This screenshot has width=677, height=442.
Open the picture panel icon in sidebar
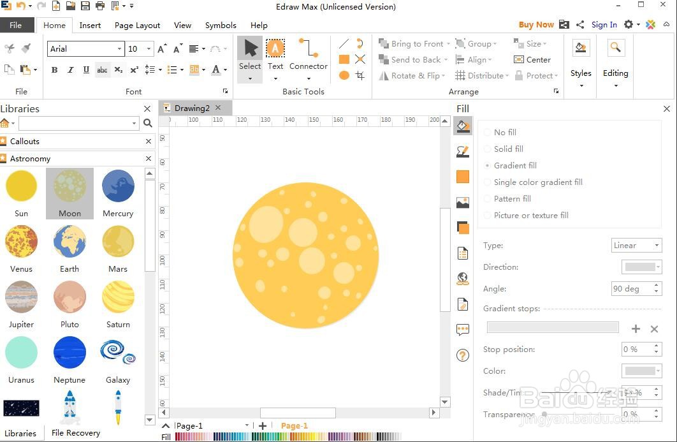(463, 202)
